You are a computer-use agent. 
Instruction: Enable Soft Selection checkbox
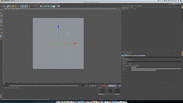(x=126, y=63)
